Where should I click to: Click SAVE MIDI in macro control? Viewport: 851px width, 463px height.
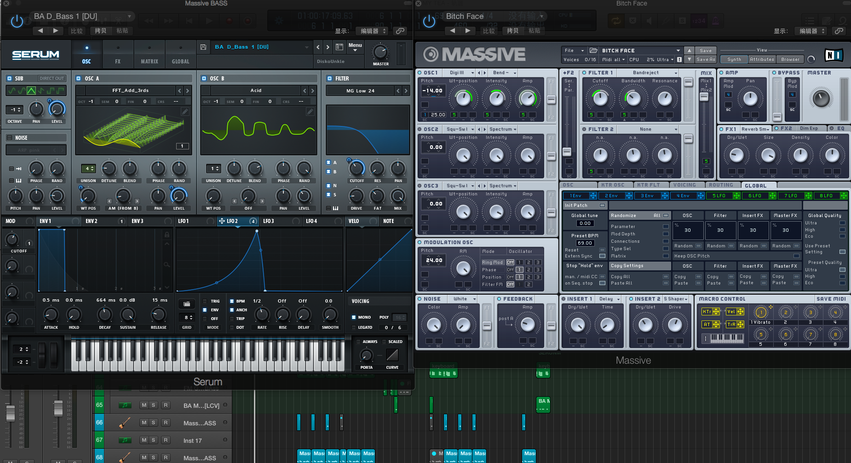pos(831,299)
